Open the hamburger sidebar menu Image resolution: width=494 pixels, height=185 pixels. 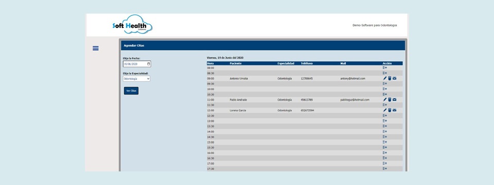(96, 48)
